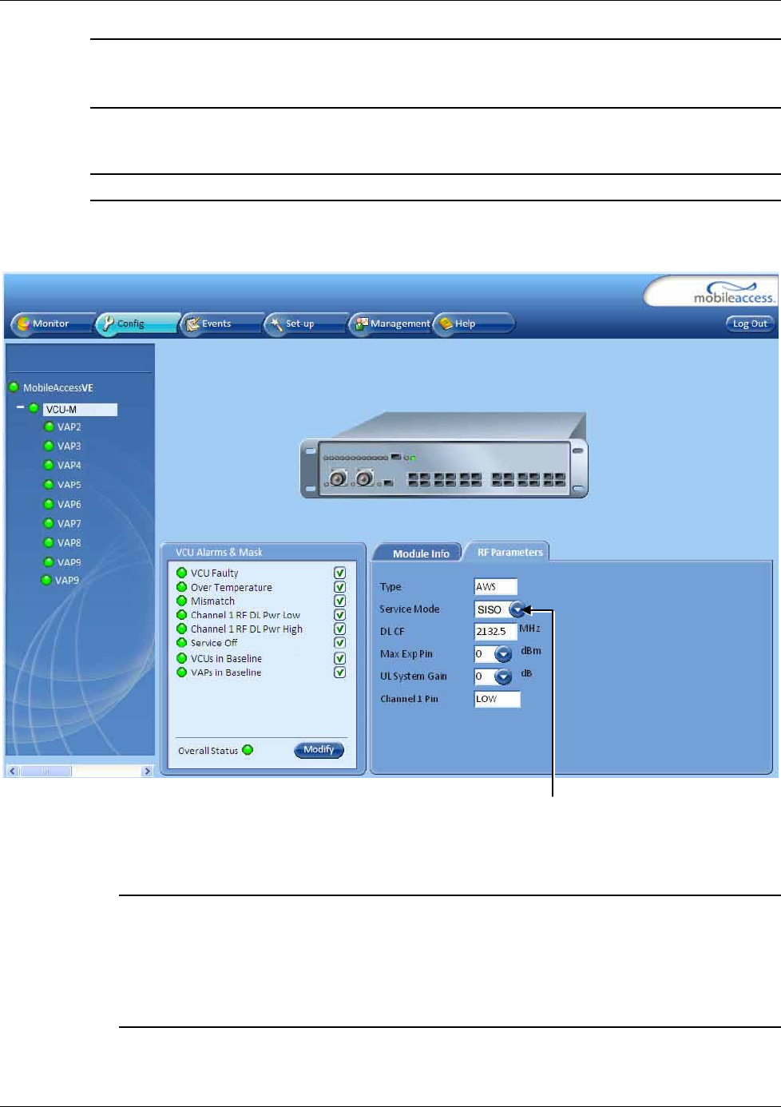The image size is (781, 1107).
Task: Select VAP5 in the tree
Action: [x=69, y=485]
